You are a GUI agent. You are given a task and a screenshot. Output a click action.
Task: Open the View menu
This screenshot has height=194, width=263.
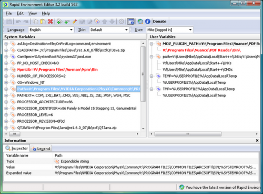(x=33, y=13)
